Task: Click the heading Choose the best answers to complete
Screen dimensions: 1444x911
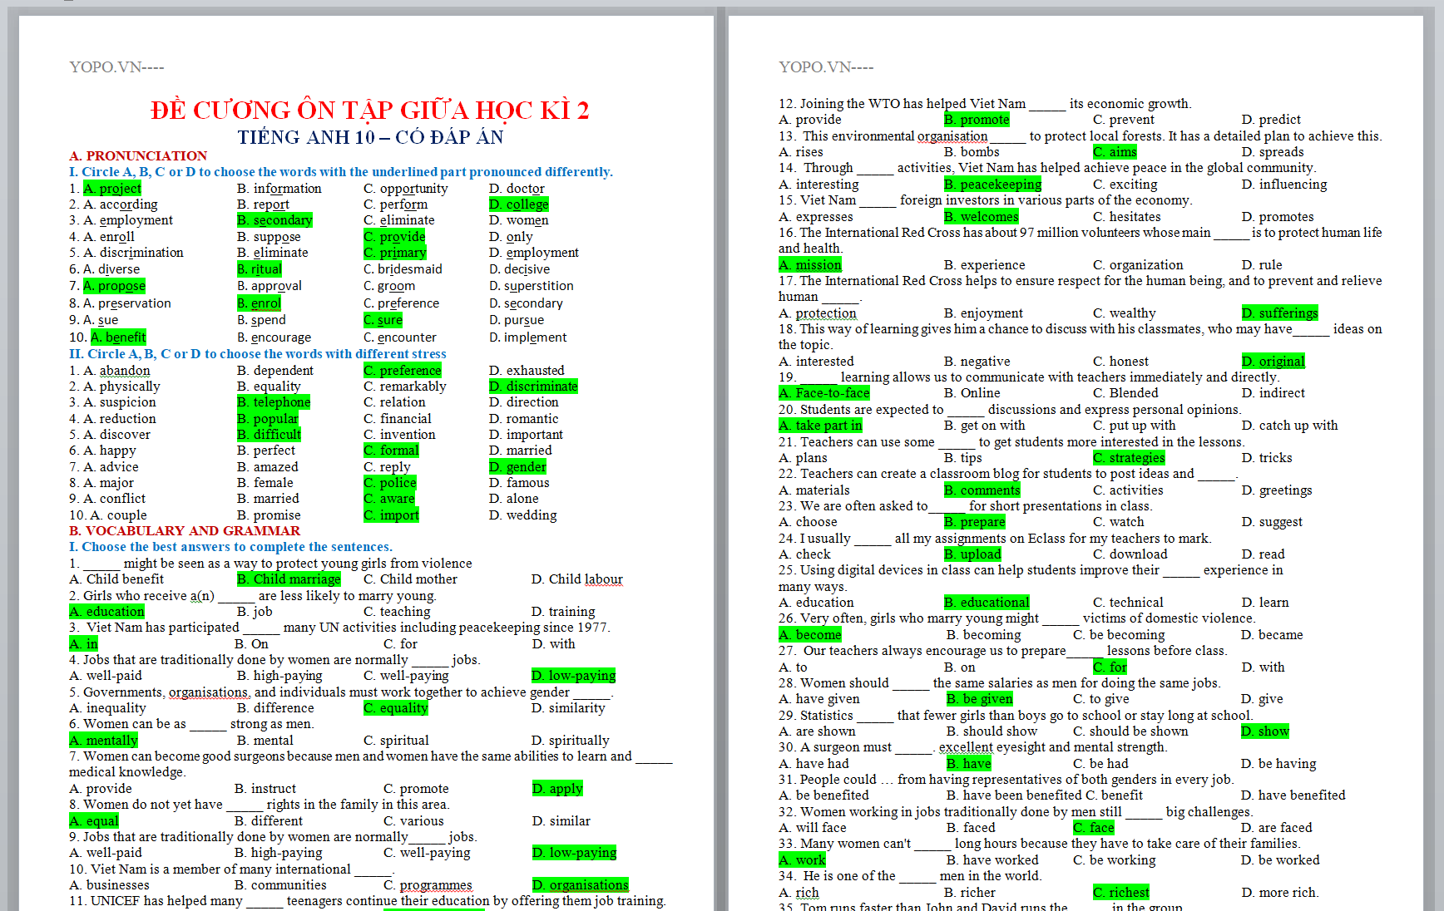Action: pyautogui.click(x=230, y=547)
